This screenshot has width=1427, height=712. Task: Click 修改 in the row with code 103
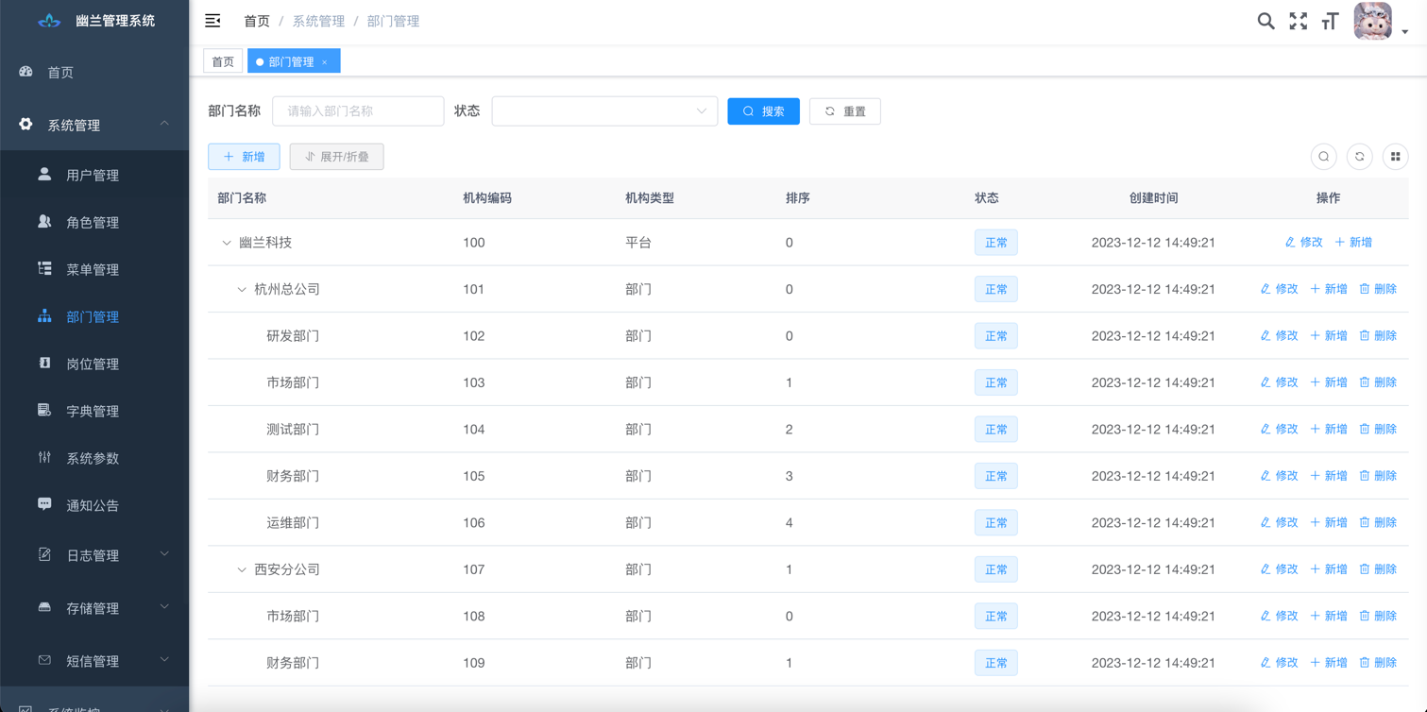point(1279,382)
